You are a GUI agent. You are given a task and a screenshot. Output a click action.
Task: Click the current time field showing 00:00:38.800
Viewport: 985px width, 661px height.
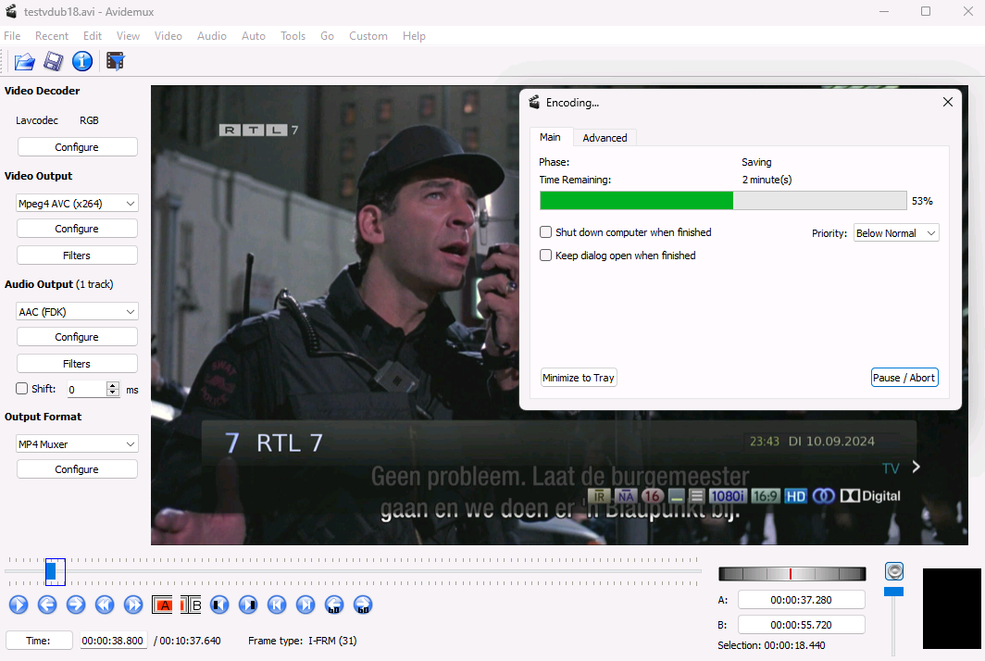113,641
